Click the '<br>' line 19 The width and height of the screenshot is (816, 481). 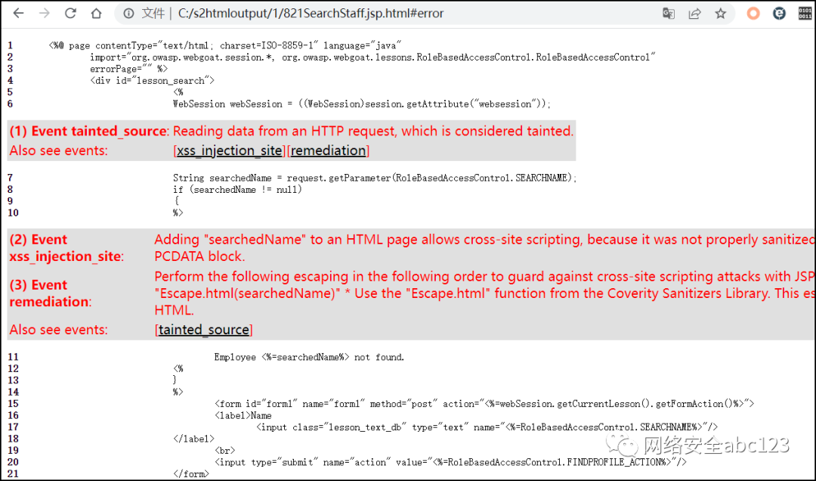(224, 451)
